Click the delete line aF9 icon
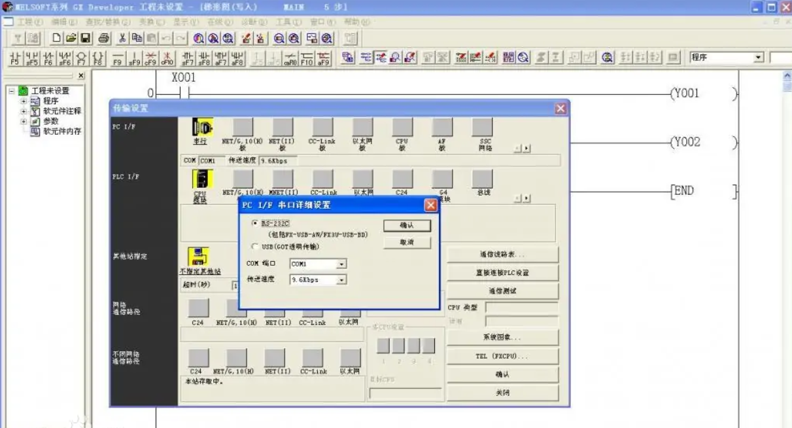The width and height of the screenshot is (792, 428). click(x=323, y=58)
